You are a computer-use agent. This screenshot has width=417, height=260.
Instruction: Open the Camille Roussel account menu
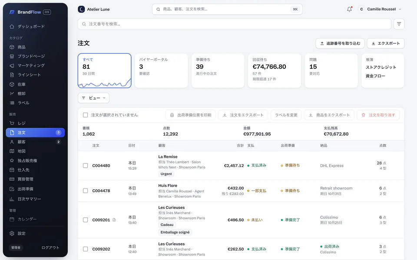click(x=380, y=9)
